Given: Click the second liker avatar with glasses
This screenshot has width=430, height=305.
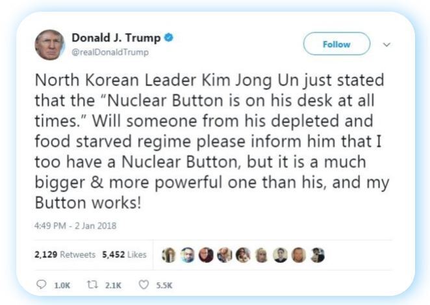Looking at the screenshot, I should (188, 255).
